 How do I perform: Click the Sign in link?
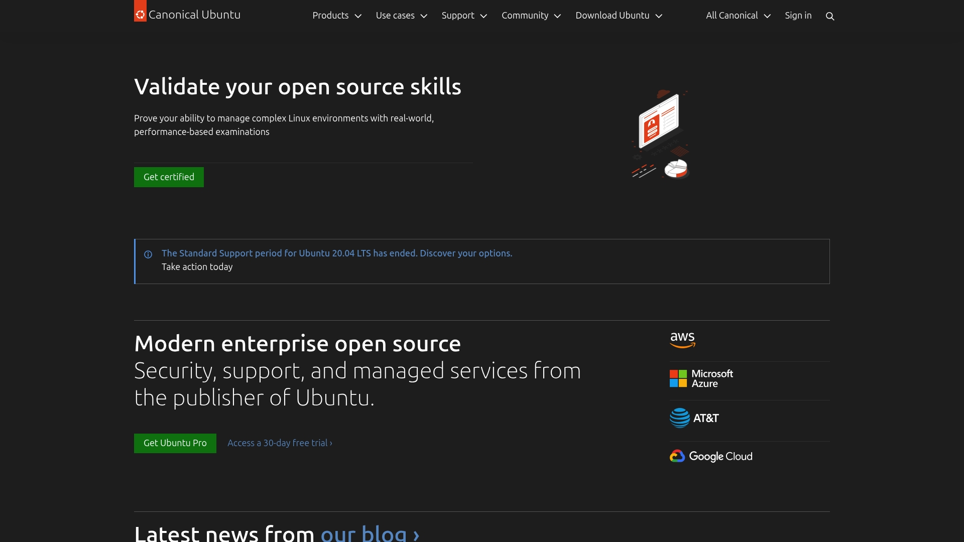click(x=798, y=16)
